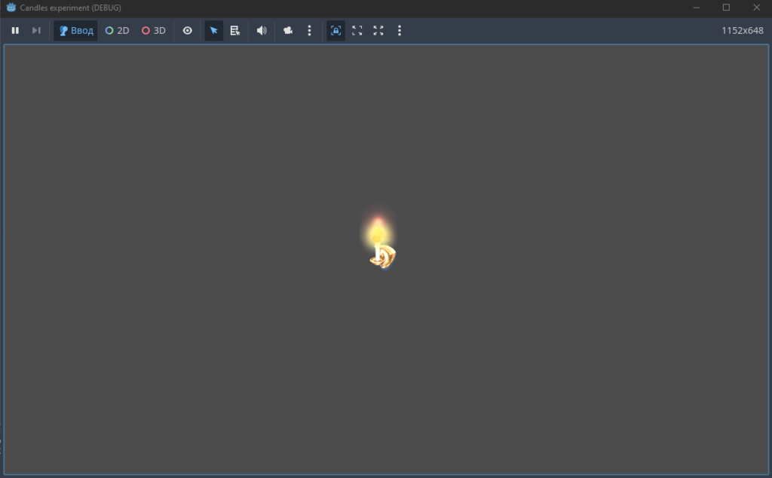Close the Candles experiment window
This screenshot has height=478, width=772.
pos(757,8)
